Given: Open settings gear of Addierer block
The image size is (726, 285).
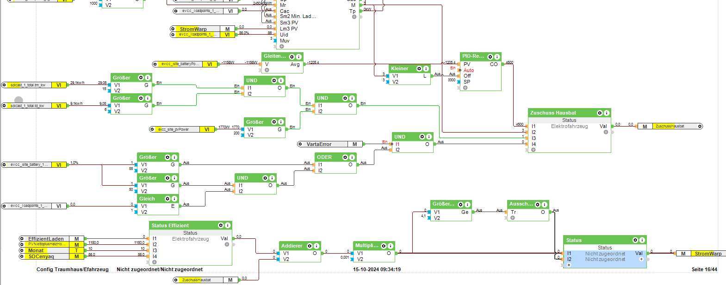Looking at the screenshot, I should click(x=310, y=246).
